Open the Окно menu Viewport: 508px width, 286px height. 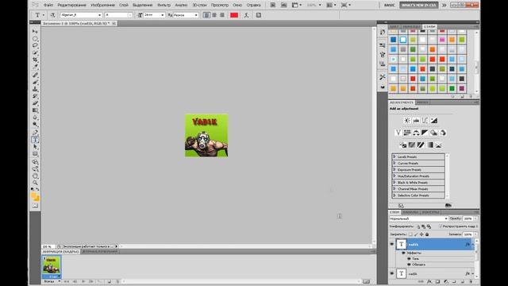(237, 5)
